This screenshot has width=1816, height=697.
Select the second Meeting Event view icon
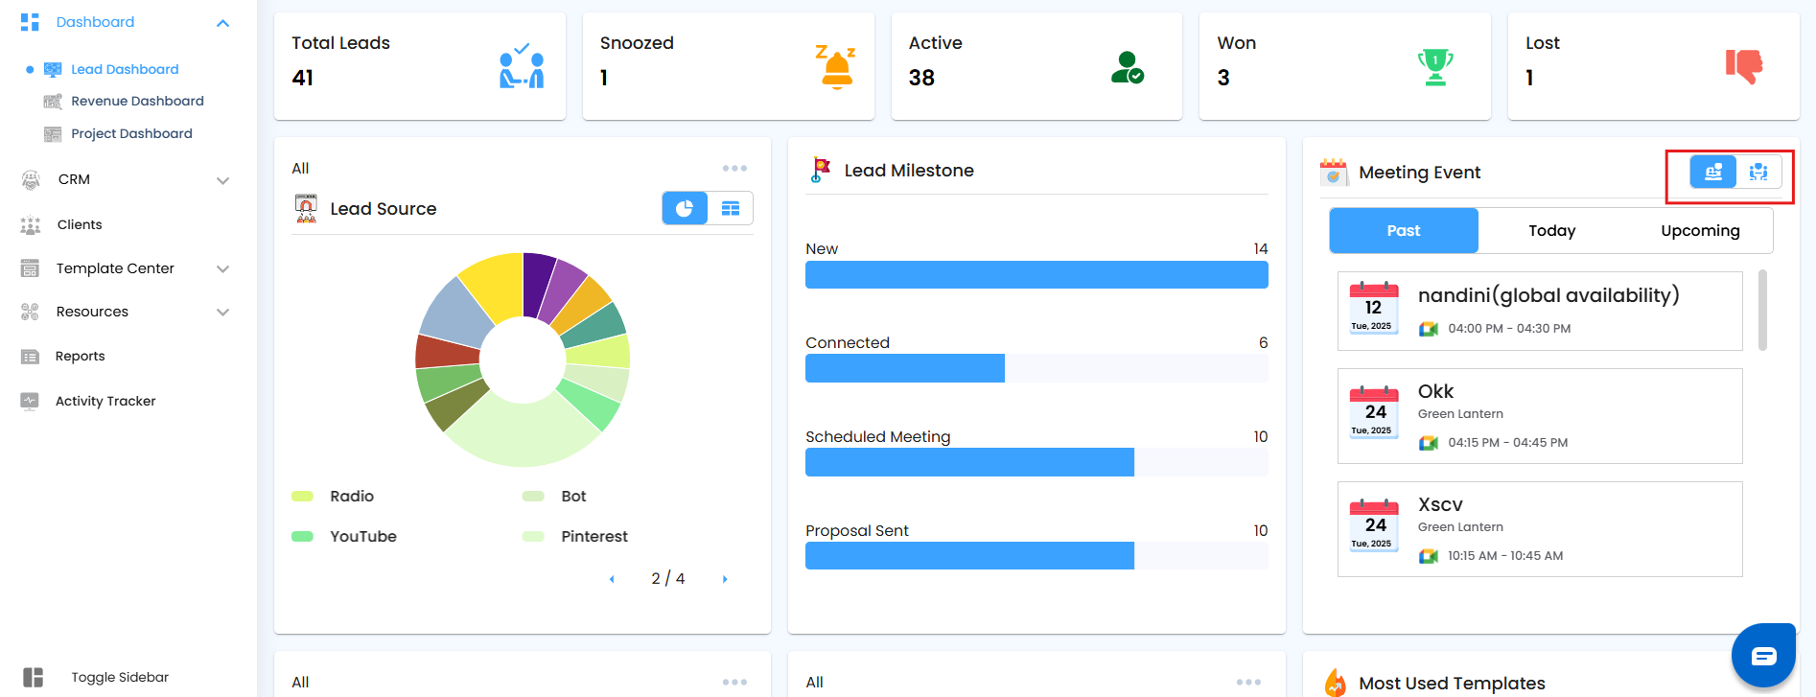pyautogui.click(x=1758, y=172)
